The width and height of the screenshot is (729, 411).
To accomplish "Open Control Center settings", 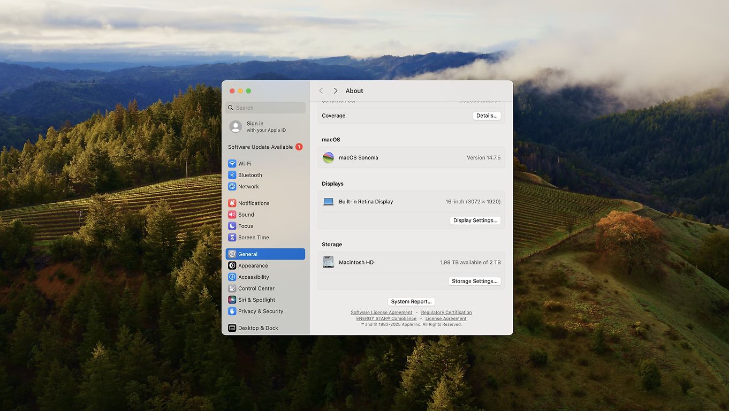I will pyautogui.click(x=265, y=288).
